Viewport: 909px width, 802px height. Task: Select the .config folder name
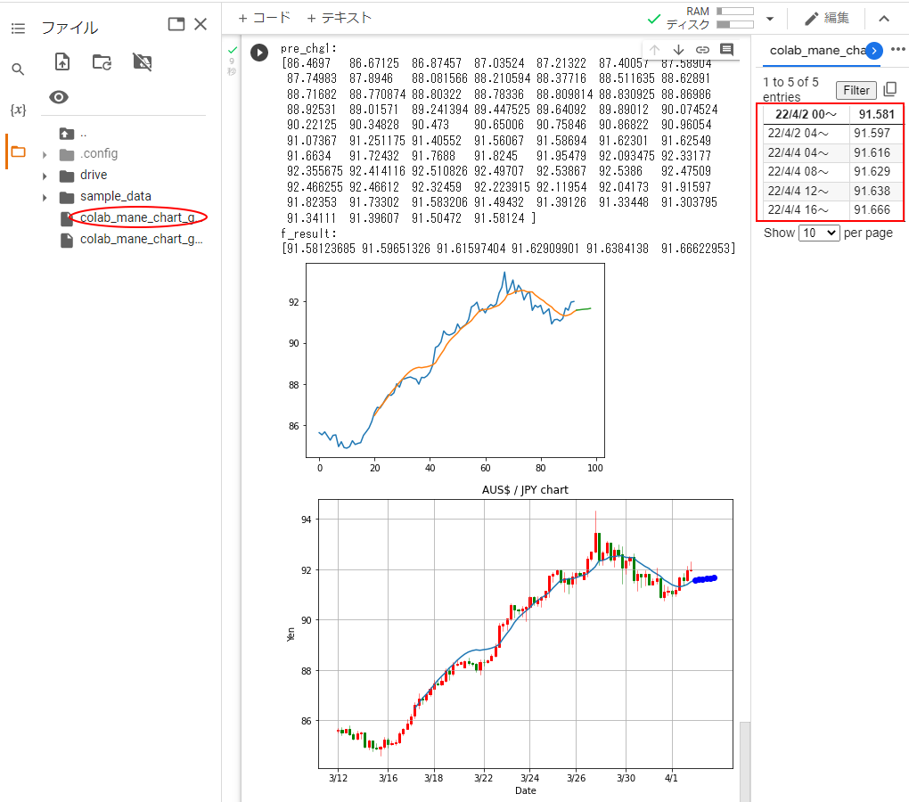99,153
